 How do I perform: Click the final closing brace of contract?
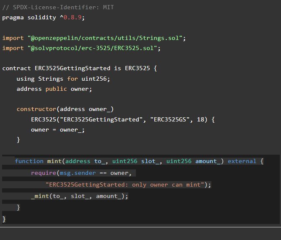pos(4,219)
